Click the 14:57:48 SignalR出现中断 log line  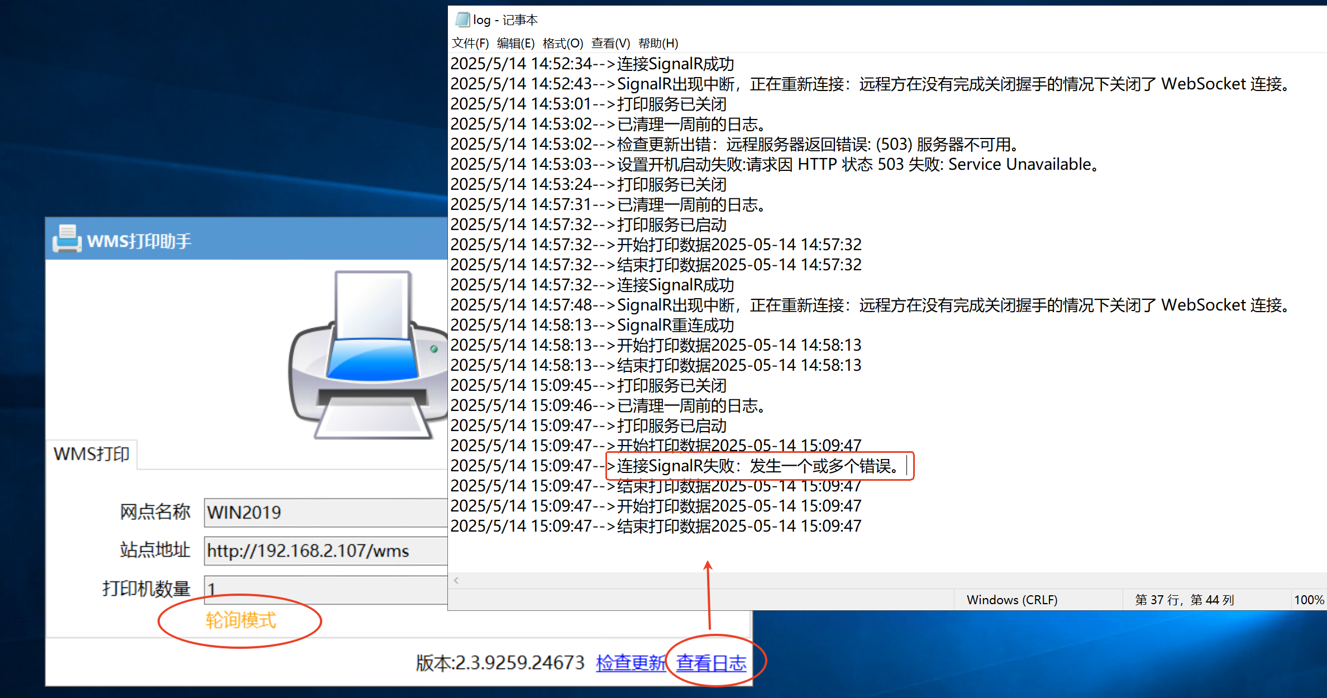point(871,305)
